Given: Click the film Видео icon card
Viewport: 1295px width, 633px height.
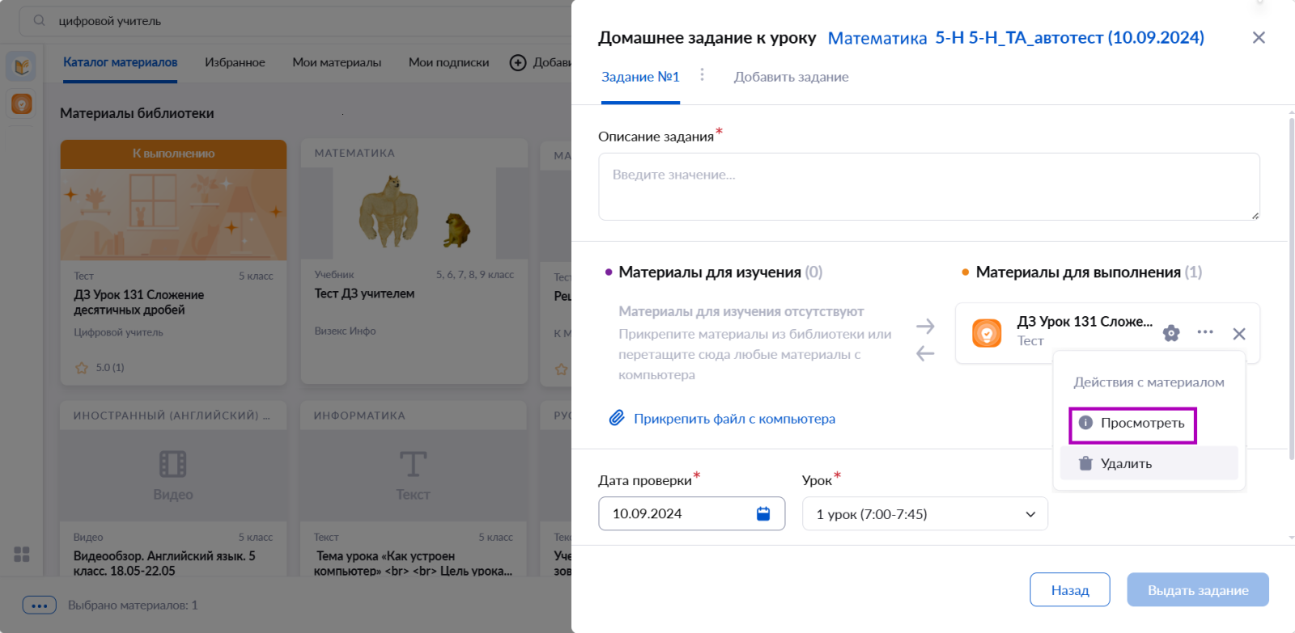Looking at the screenshot, I should pyautogui.click(x=172, y=464).
